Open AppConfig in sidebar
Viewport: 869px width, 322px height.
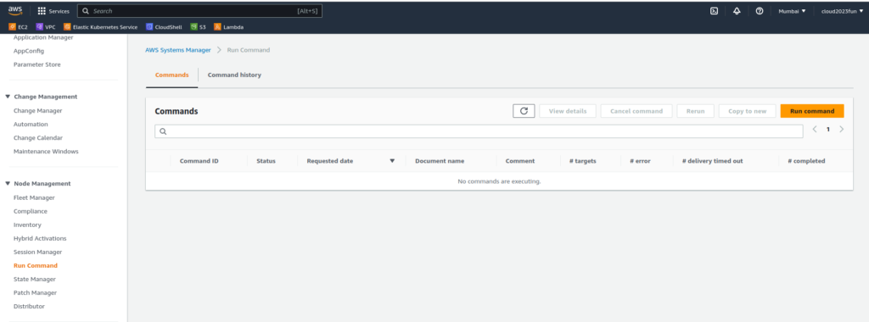coord(29,51)
